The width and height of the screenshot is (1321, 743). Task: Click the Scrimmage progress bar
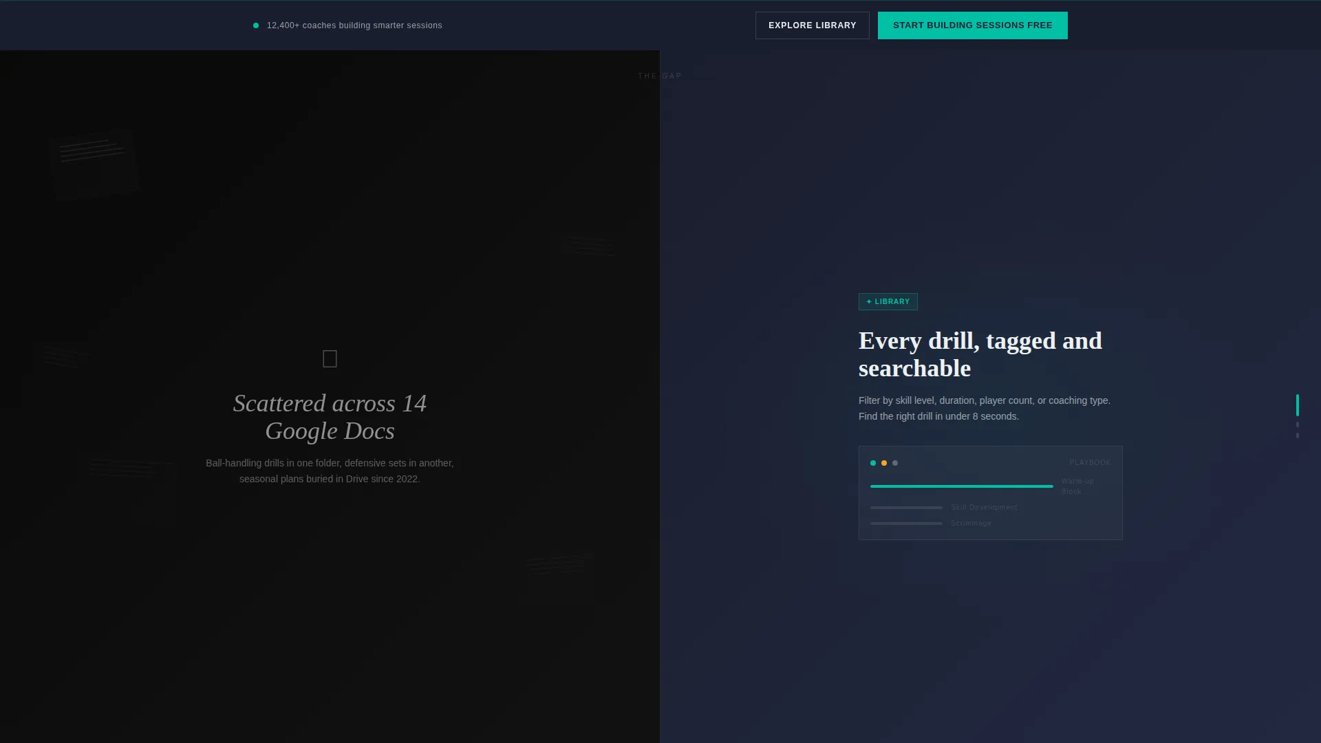pos(906,524)
